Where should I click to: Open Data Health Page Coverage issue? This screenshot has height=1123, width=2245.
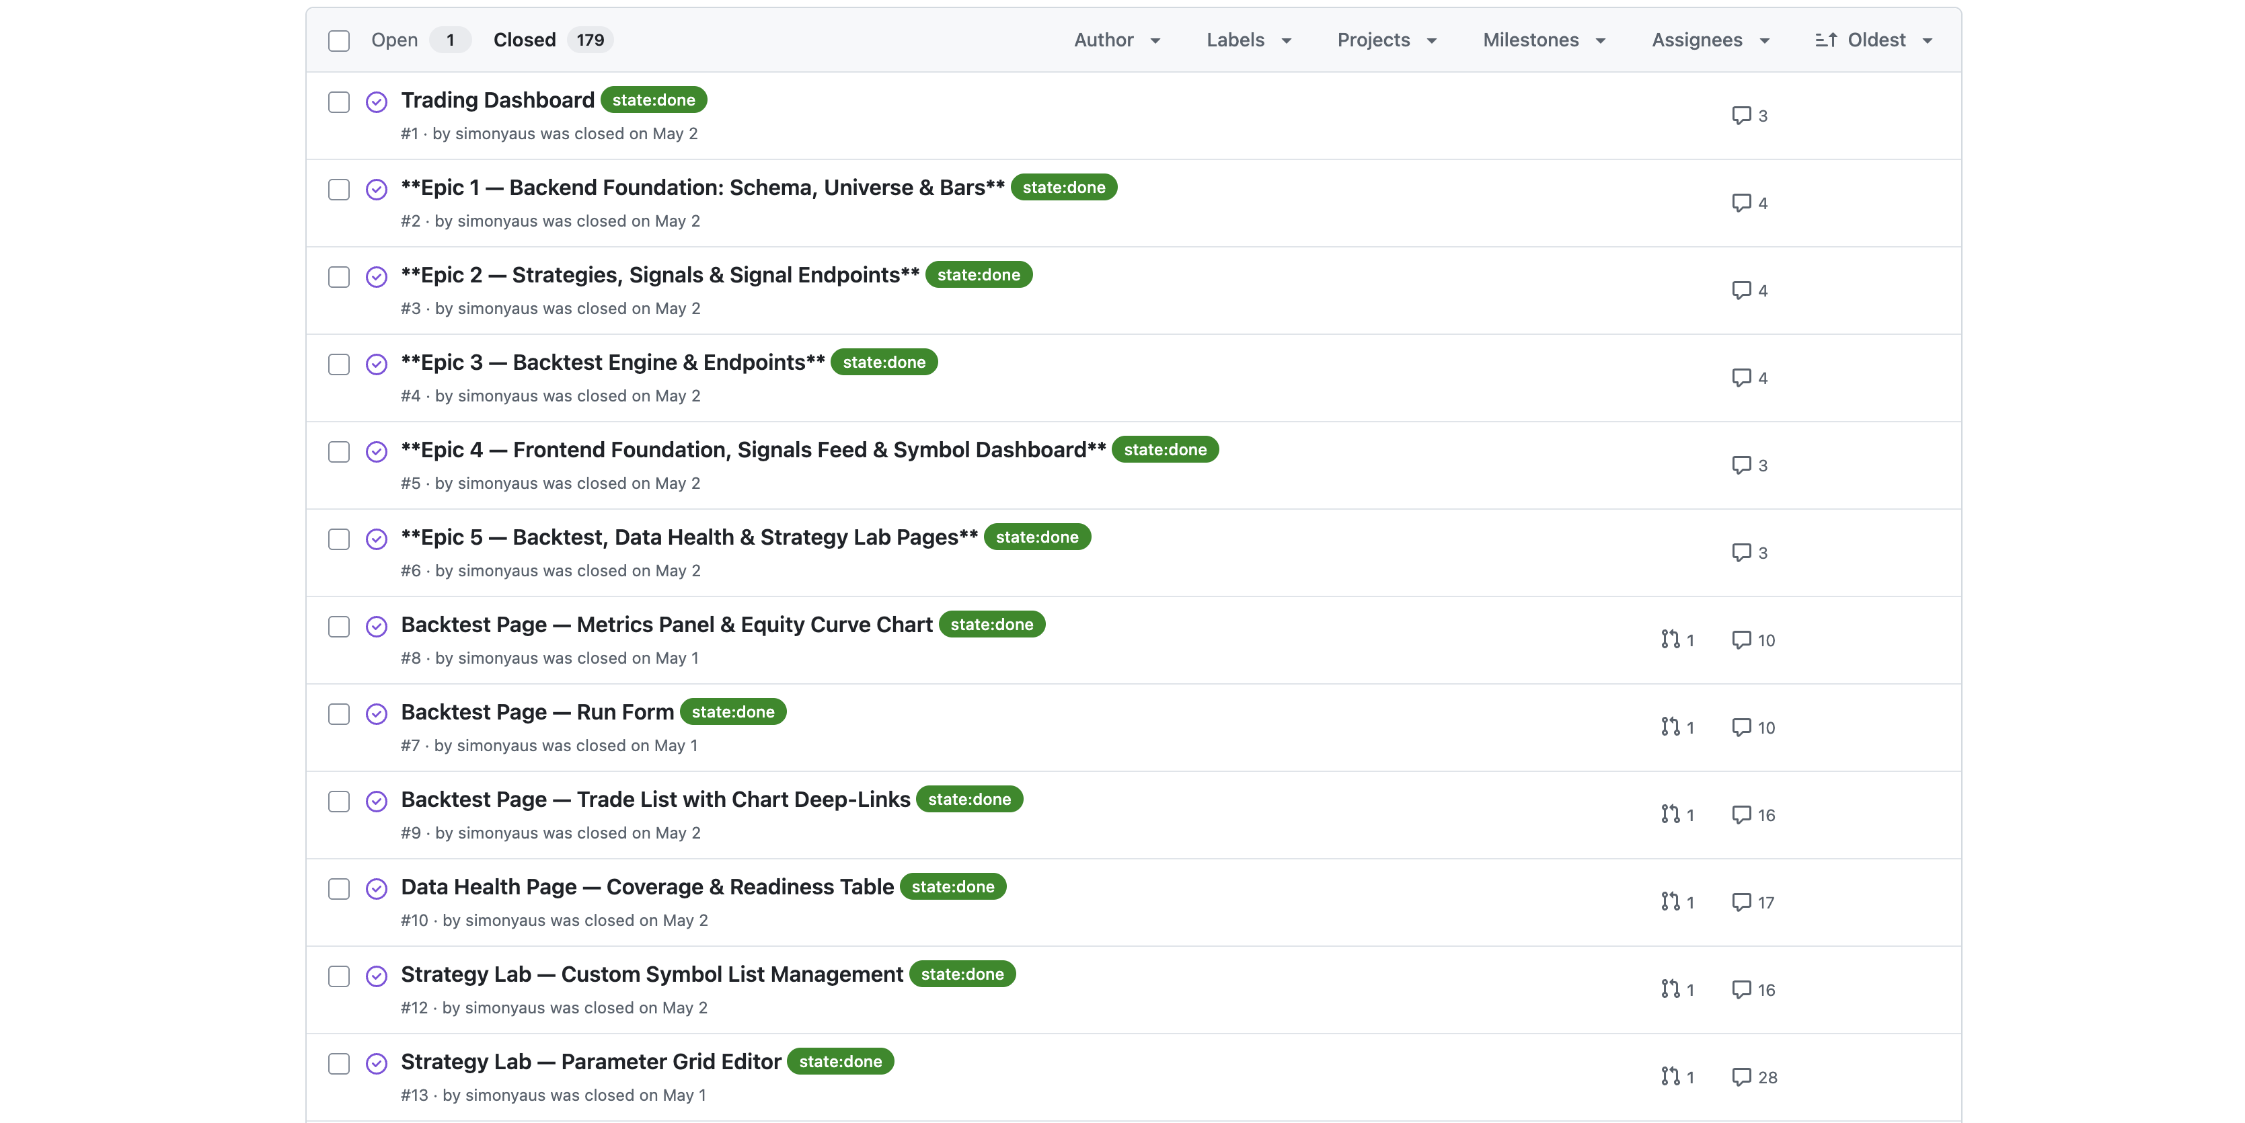click(x=648, y=887)
